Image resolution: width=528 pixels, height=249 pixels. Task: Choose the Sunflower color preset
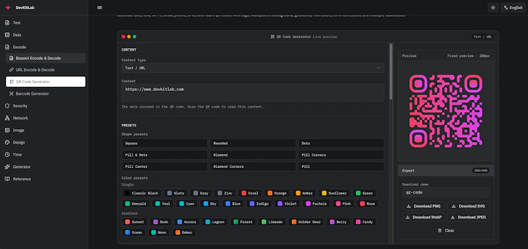click(335, 193)
